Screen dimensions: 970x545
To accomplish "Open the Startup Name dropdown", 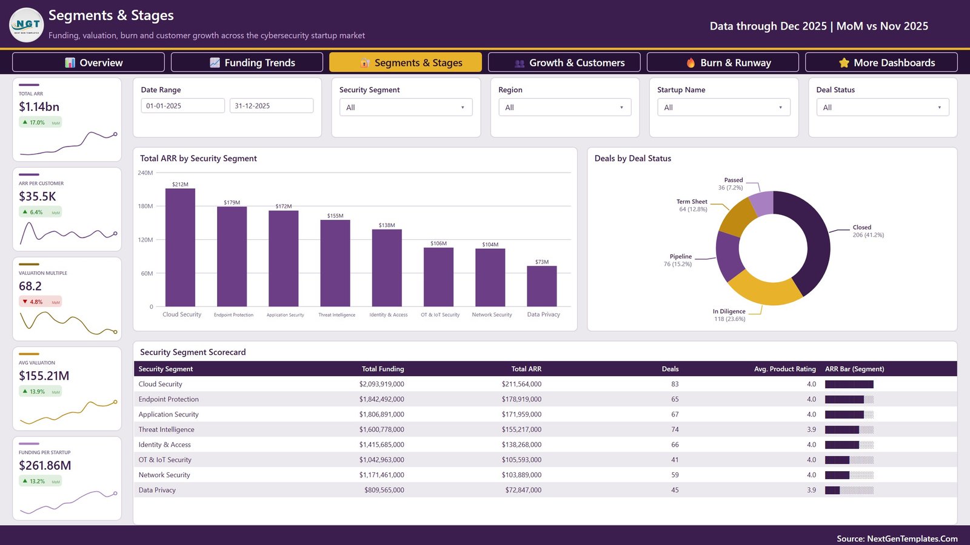I will coord(723,107).
